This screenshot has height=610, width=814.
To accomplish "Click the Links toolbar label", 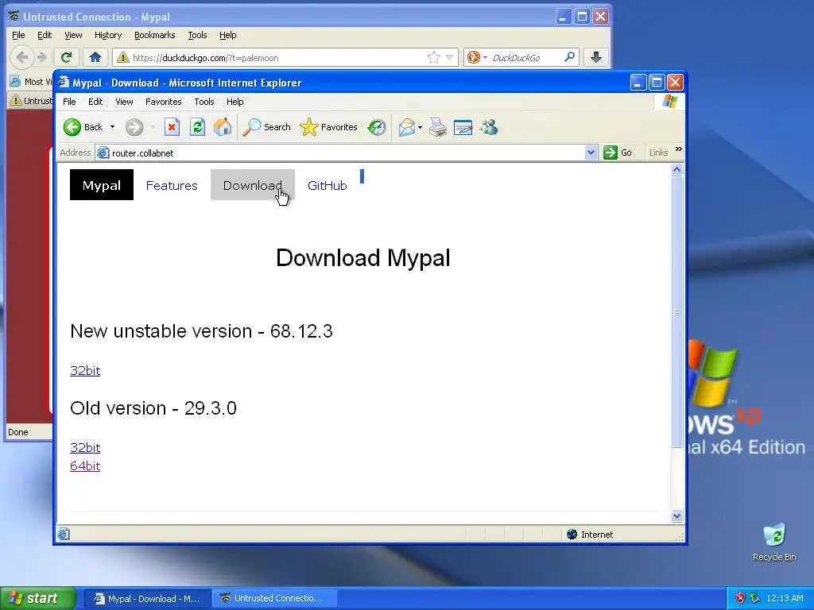I will [x=658, y=152].
